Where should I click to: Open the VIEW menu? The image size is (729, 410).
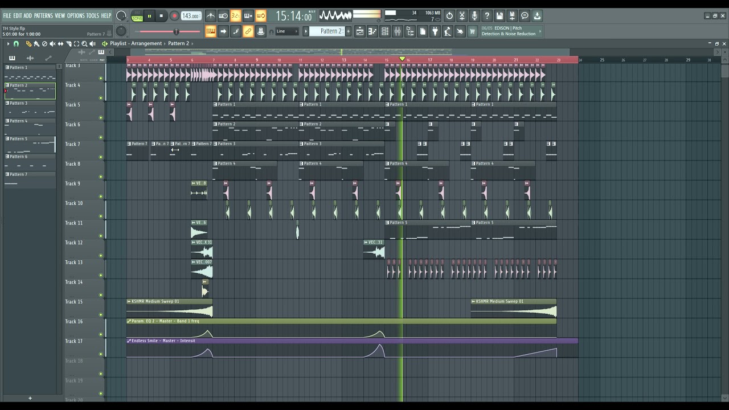pos(60,15)
